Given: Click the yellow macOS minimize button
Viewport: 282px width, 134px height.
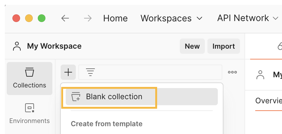Looking at the screenshot, I should (x=29, y=18).
